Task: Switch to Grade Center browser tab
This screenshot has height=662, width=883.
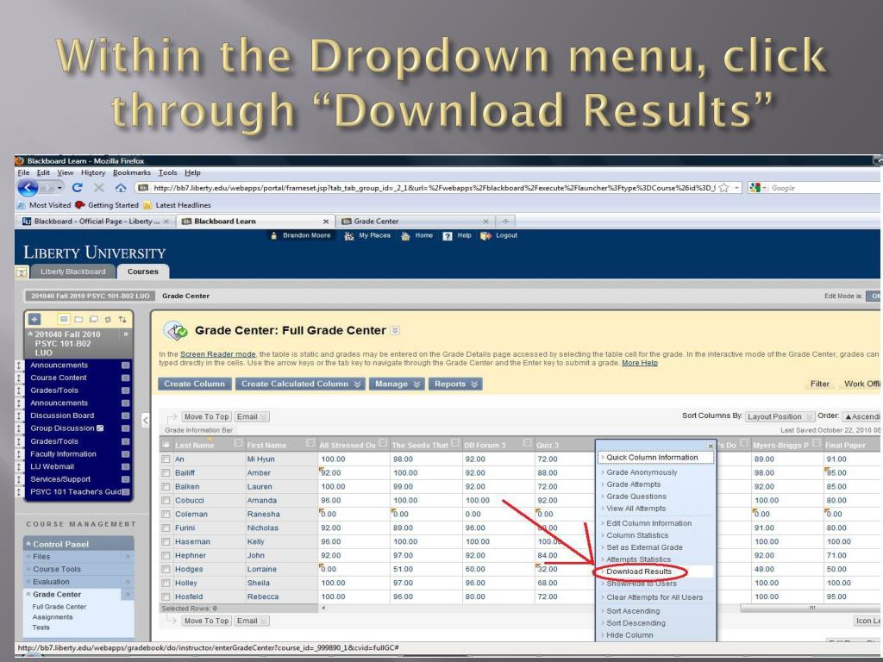Action: pyautogui.click(x=415, y=222)
